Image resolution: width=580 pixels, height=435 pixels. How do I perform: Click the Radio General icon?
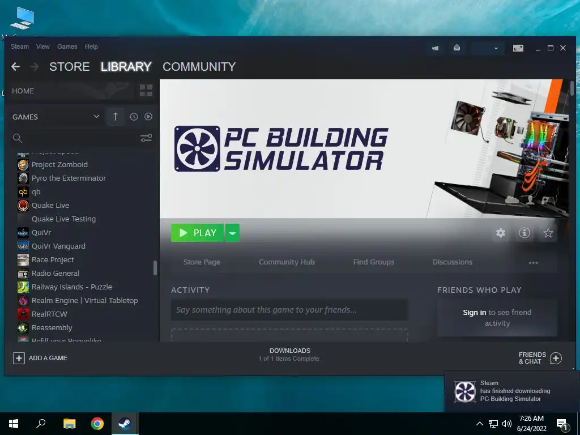click(23, 274)
